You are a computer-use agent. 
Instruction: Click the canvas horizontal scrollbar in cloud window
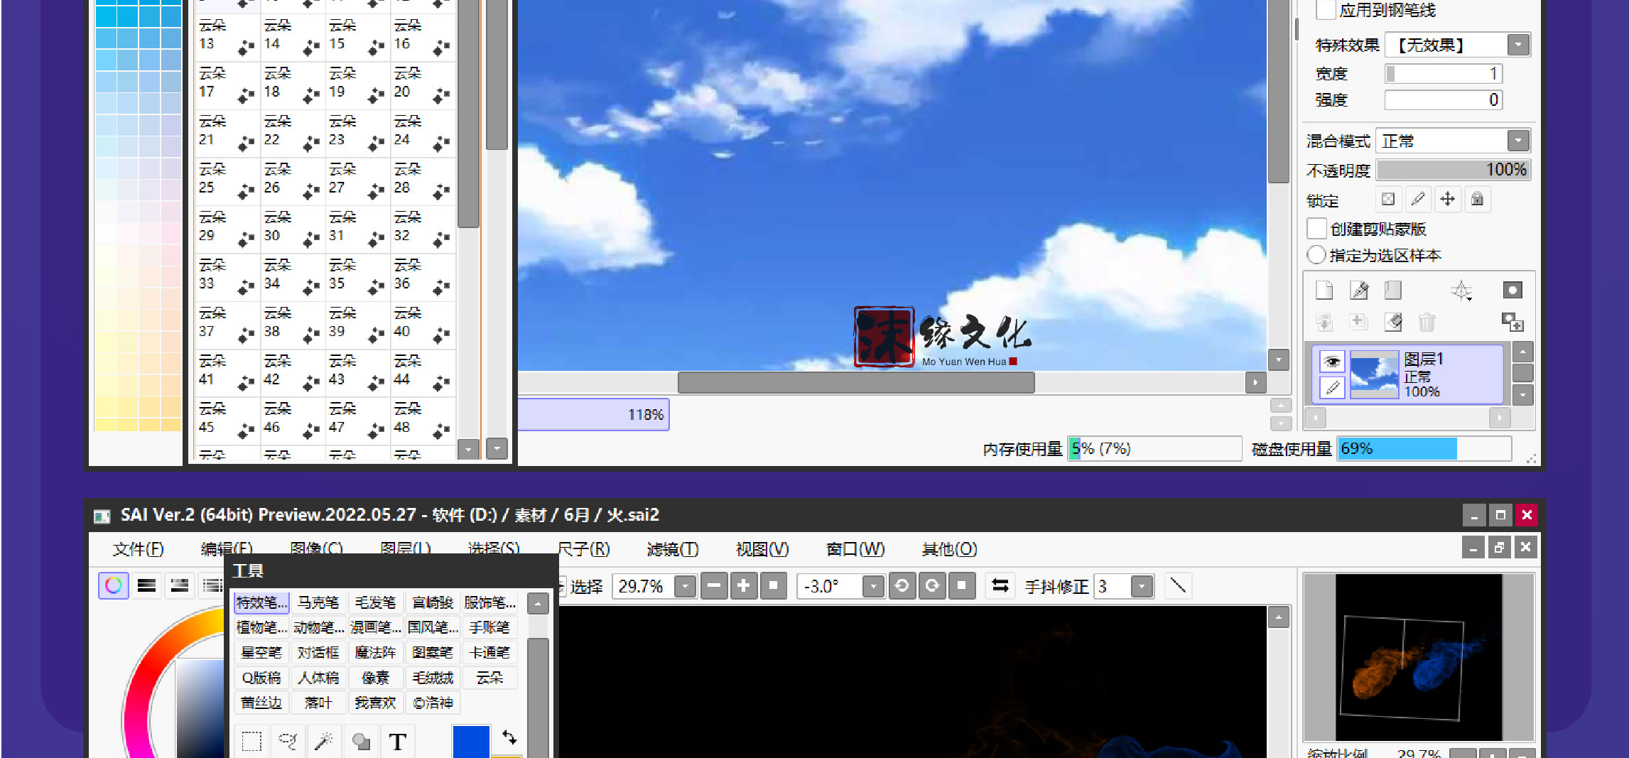point(855,382)
